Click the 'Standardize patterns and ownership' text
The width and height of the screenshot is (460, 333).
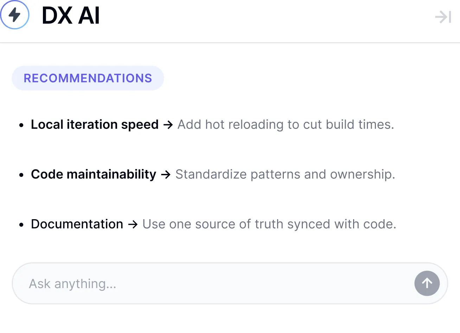tap(285, 175)
